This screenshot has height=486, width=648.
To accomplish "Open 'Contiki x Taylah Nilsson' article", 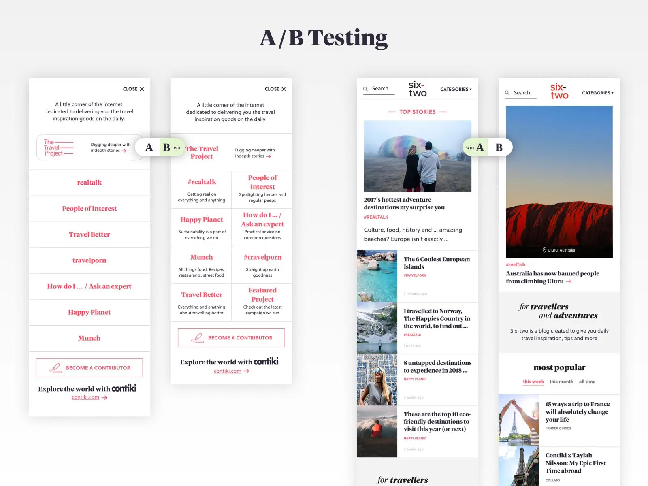I will [x=576, y=463].
